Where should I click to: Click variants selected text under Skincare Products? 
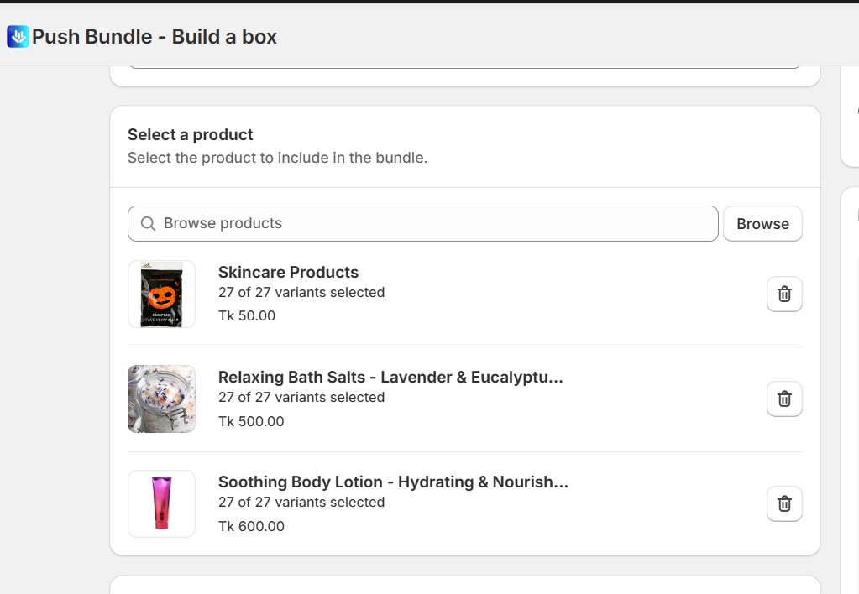(301, 292)
